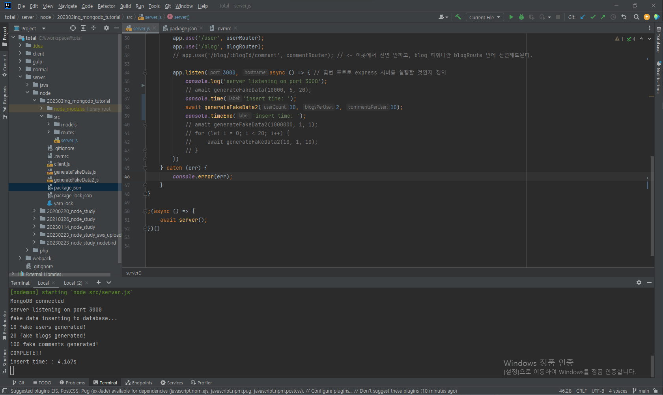The height and width of the screenshot is (395, 663).
Task: Open the Navigate menu
Action: pyautogui.click(x=67, y=6)
